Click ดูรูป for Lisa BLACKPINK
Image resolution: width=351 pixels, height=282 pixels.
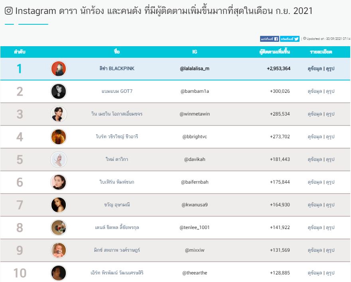click(x=330, y=69)
